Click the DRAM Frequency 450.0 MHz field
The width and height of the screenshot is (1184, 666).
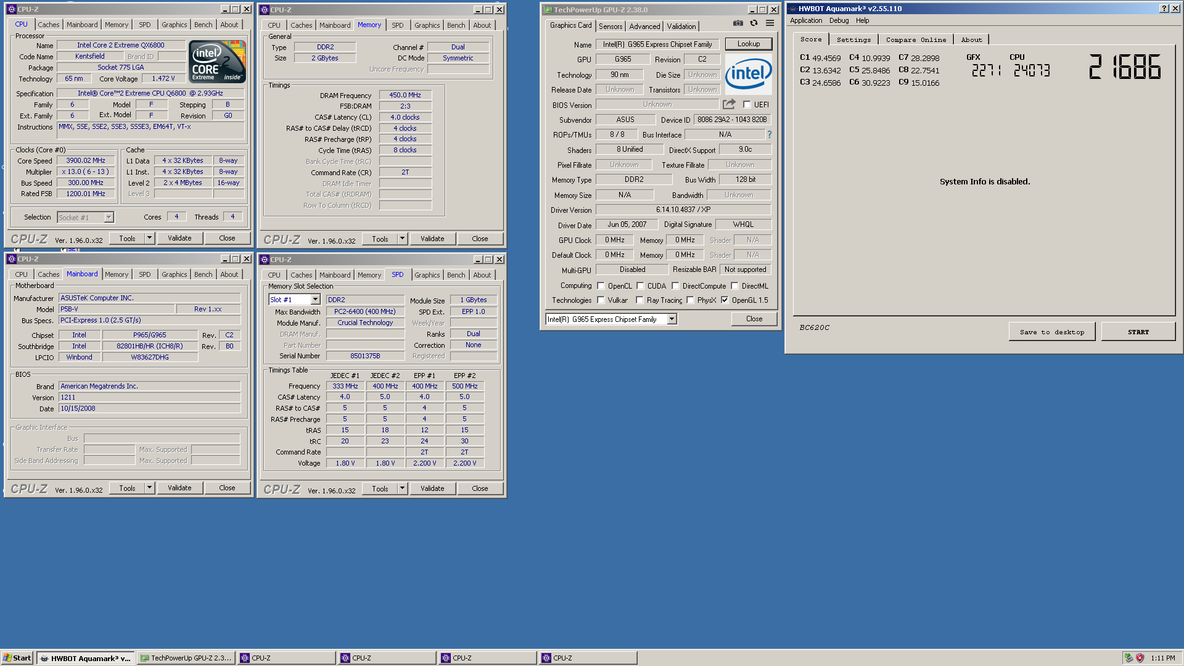pos(405,95)
